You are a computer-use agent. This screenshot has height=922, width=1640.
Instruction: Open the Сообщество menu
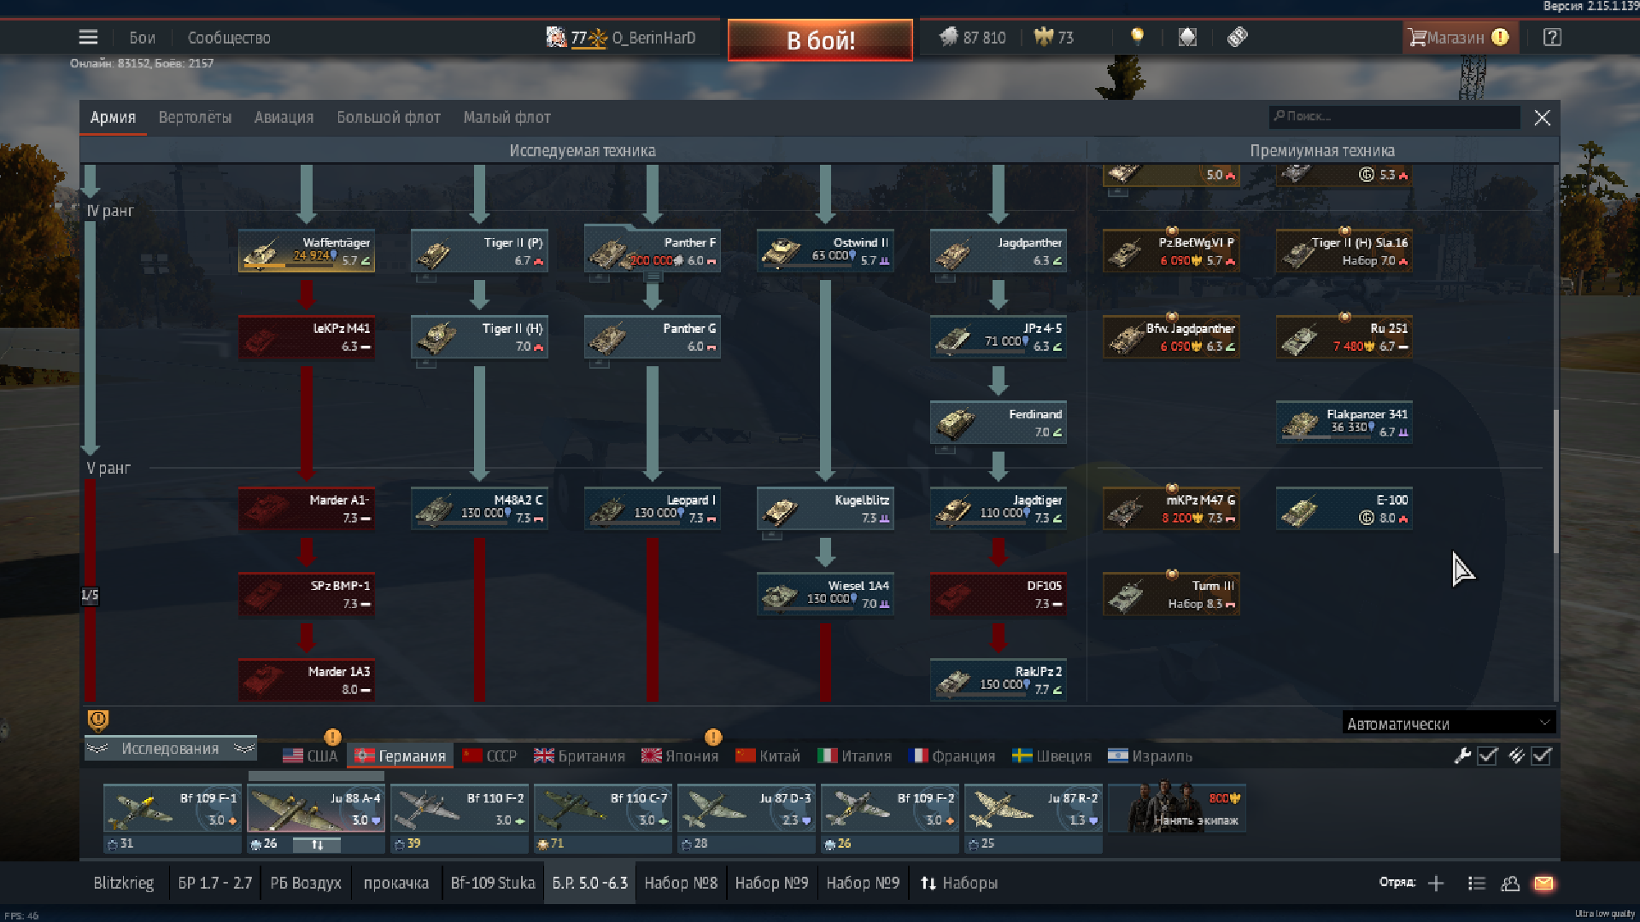229,38
